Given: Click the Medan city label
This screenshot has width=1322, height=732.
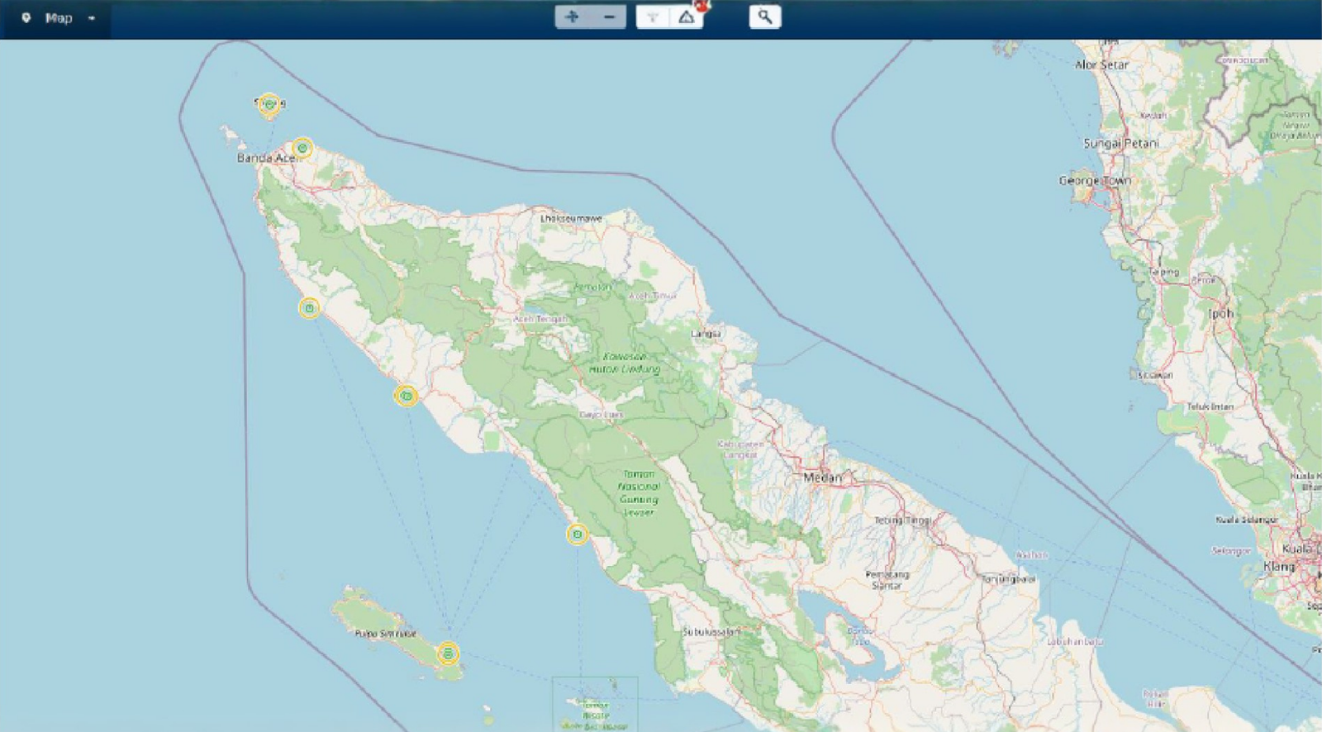Looking at the screenshot, I should [x=822, y=478].
